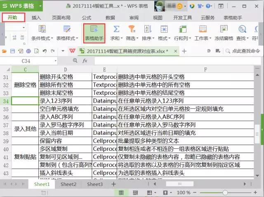The height and width of the screenshot is (197, 264).
Task: Click the help question mark icon
Action: [x=208, y=6]
